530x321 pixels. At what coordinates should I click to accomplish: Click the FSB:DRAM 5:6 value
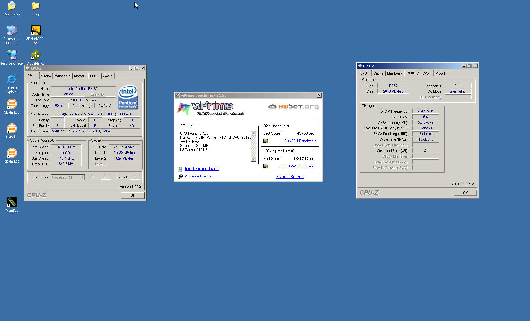point(426,117)
